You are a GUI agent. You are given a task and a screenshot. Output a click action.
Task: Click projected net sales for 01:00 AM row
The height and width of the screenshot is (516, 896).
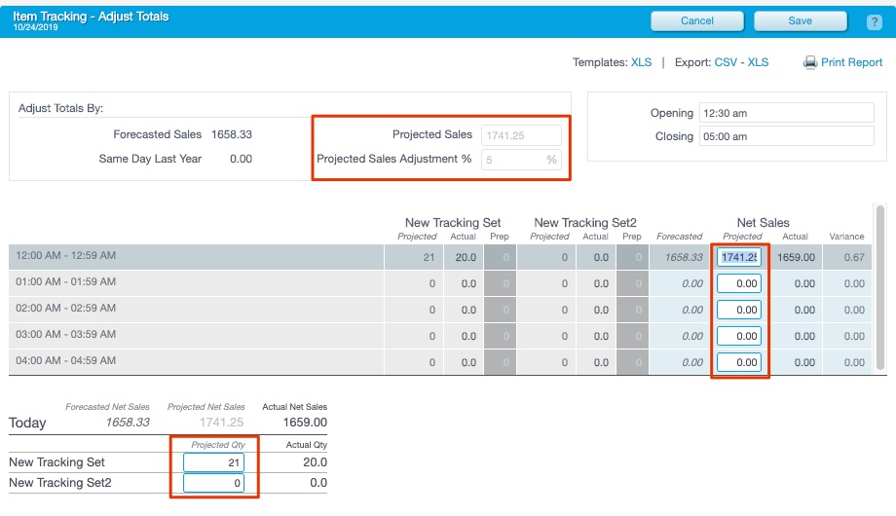click(x=739, y=283)
